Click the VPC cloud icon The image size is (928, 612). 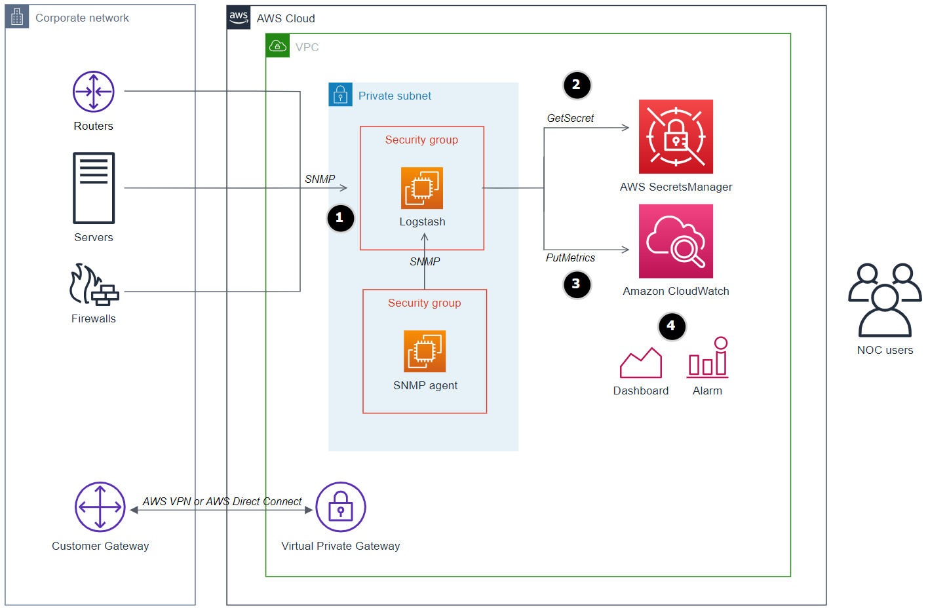[x=277, y=46]
